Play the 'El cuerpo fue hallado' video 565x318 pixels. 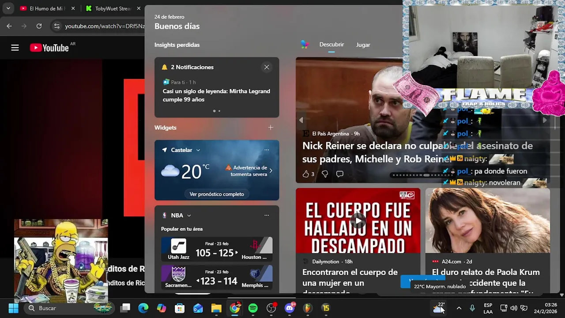358,221
